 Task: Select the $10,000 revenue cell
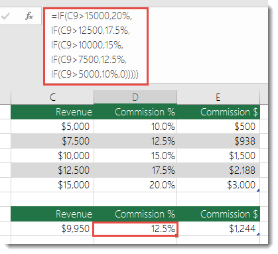pyautogui.click(x=52, y=156)
